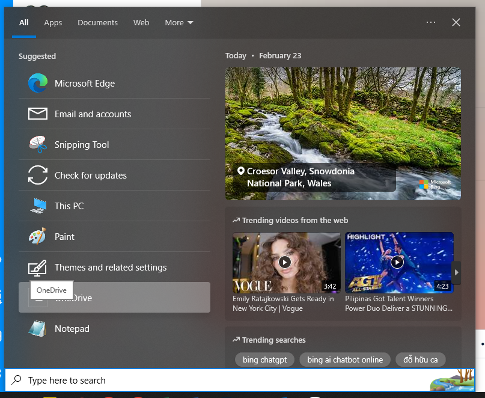Click the 'đỗ hữu ca' trending search

[420, 360]
